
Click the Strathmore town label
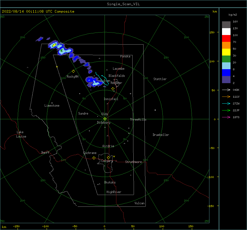click(x=133, y=162)
